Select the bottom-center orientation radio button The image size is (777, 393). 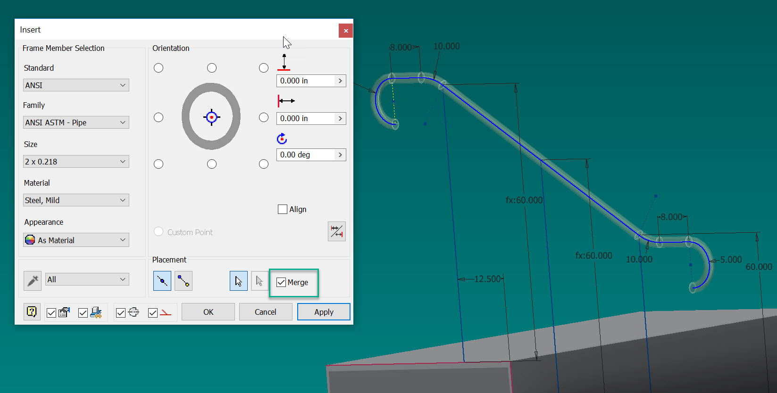pyautogui.click(x=212, y=164)
